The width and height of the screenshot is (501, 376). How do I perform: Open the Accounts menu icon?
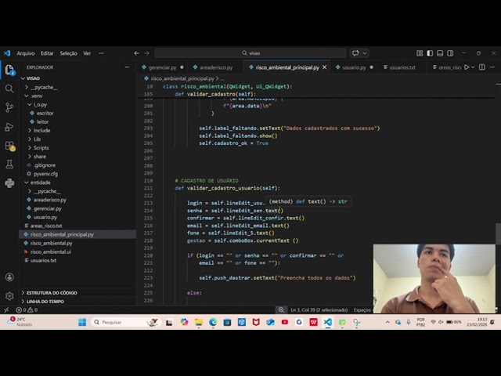9,277
